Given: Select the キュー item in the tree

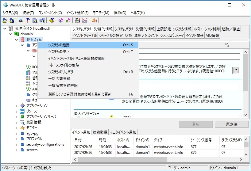Looking at the screenshot, I should [36, 100].
